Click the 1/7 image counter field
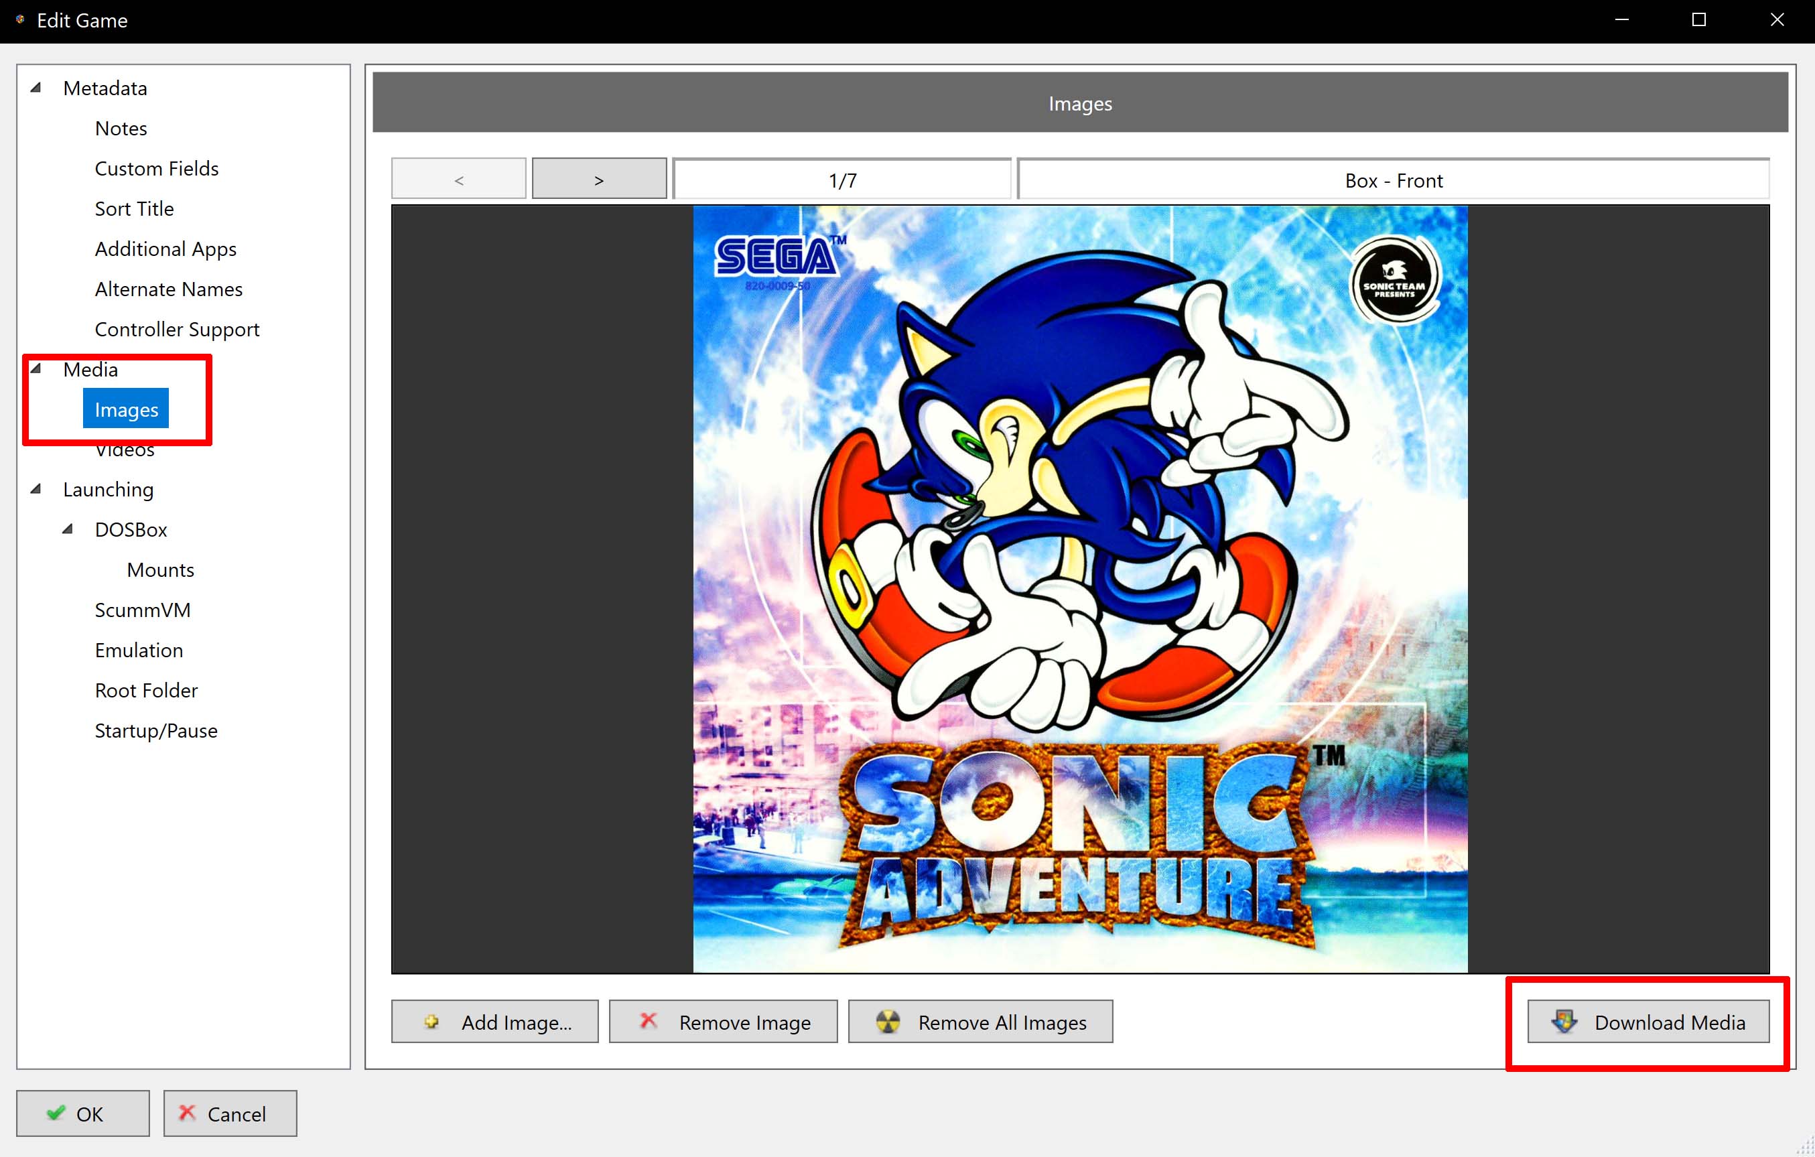This screenshot has width=1815, height=1157. pyautogui.click(x=843, y=180)
